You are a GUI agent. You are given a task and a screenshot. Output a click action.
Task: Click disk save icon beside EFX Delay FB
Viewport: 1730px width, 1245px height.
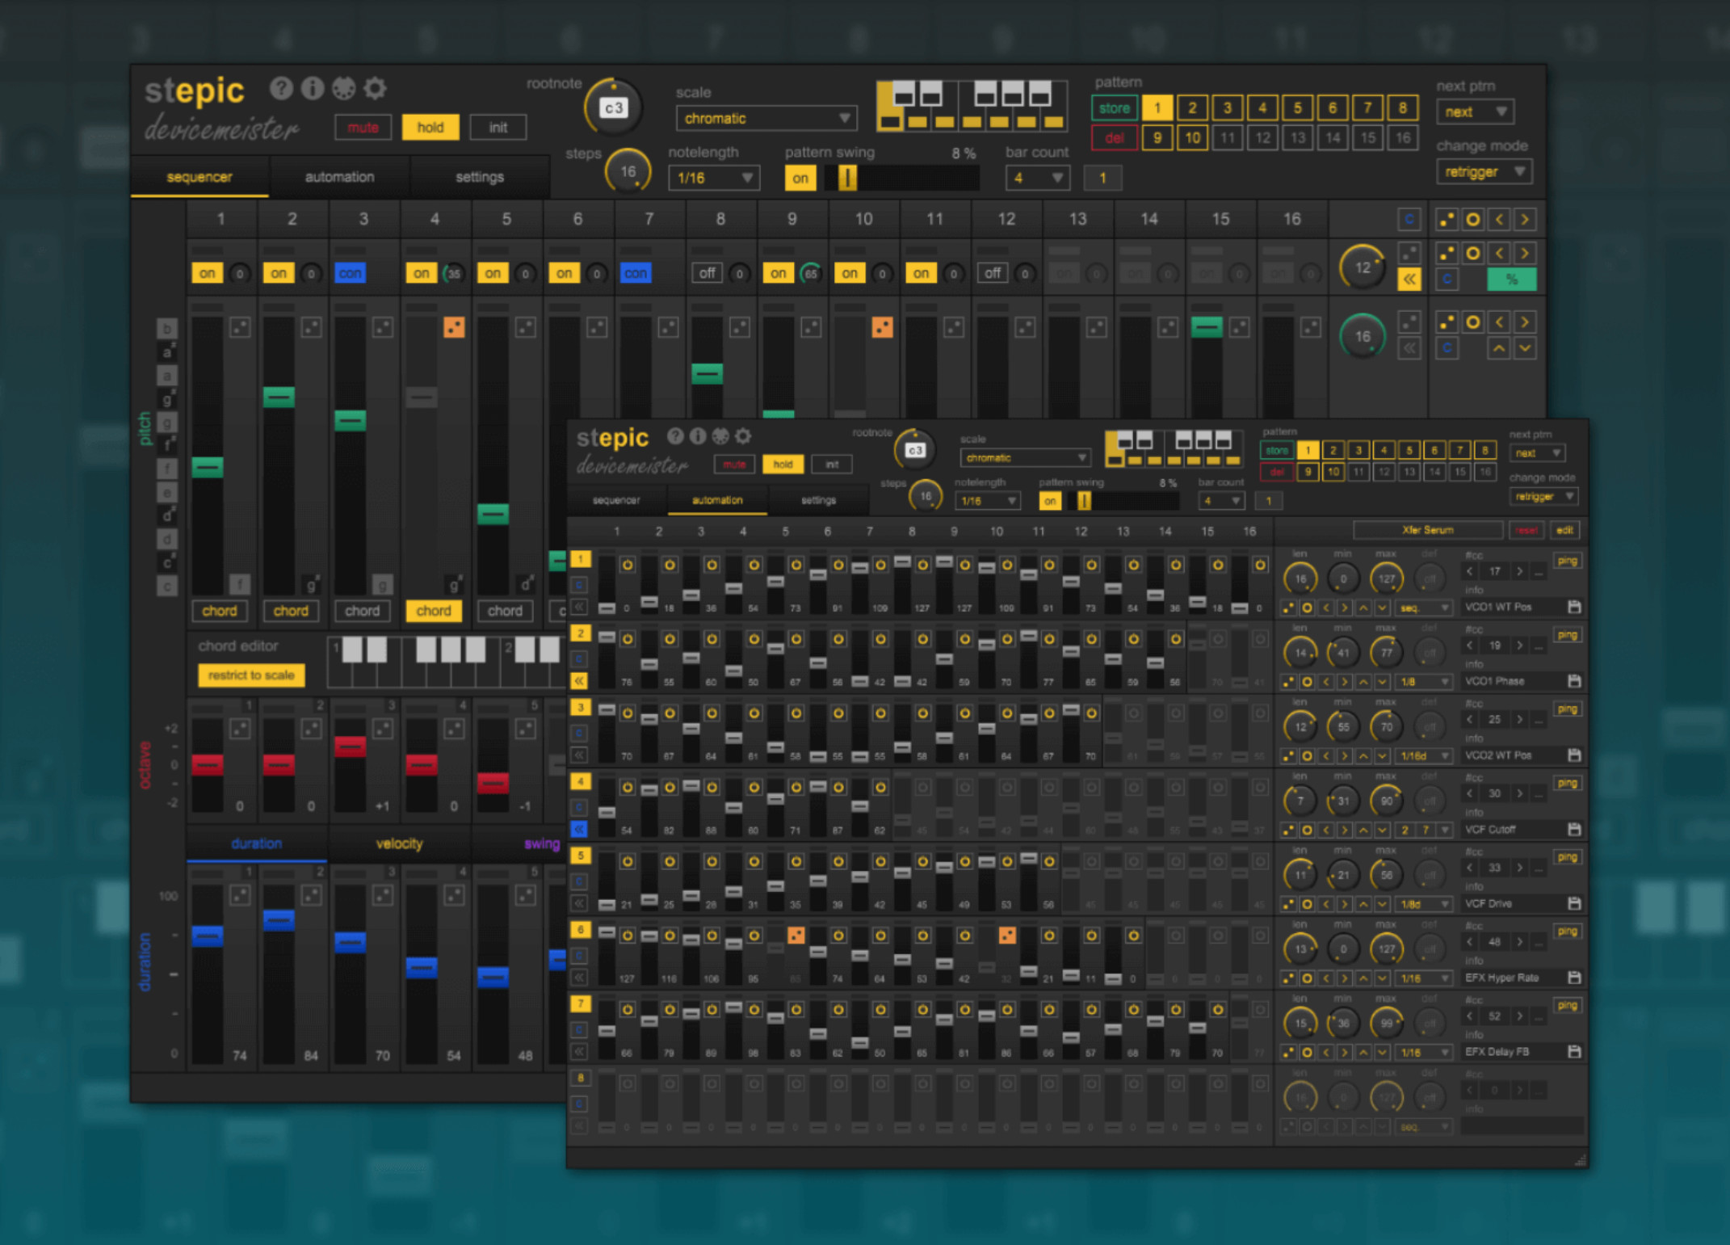[1573, 1051]
